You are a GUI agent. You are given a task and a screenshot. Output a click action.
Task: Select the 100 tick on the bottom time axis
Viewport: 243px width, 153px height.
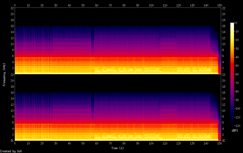[x=151, y=143]
